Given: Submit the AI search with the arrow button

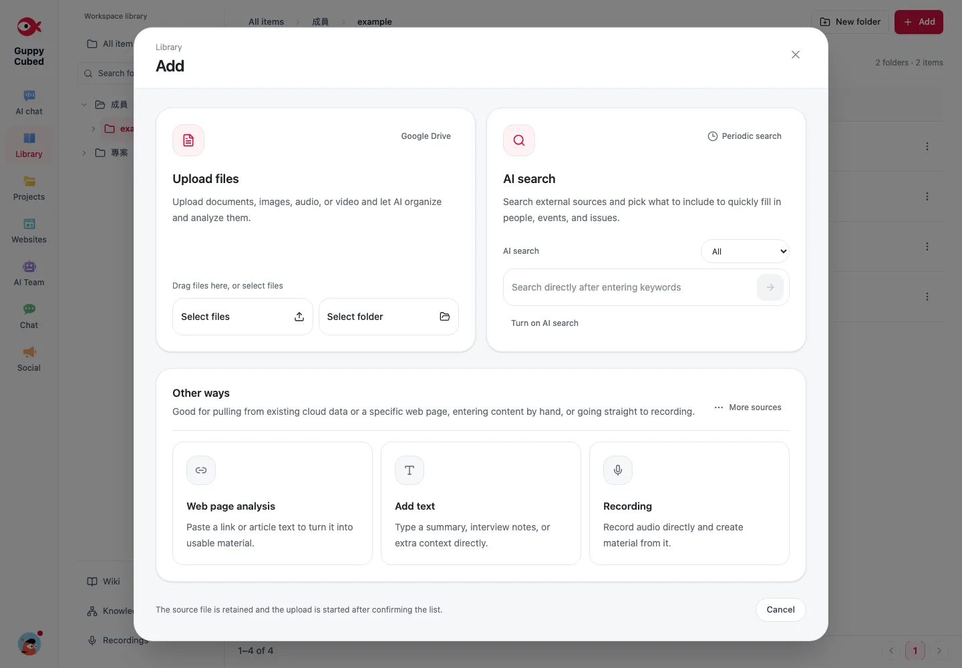Looking at the screenshot, I should [x=770, y=287].
